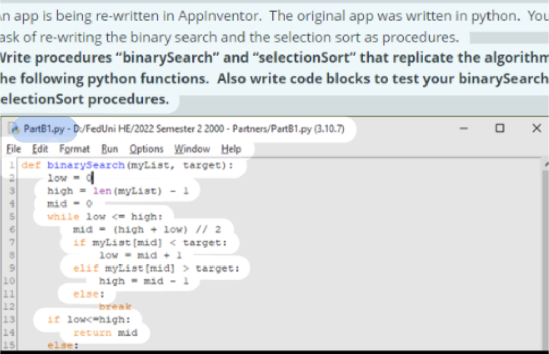This screenshot has height=354, width=549.
Task: Click the editor's vertical scrollbar track
Action: [x=546, y=254]
